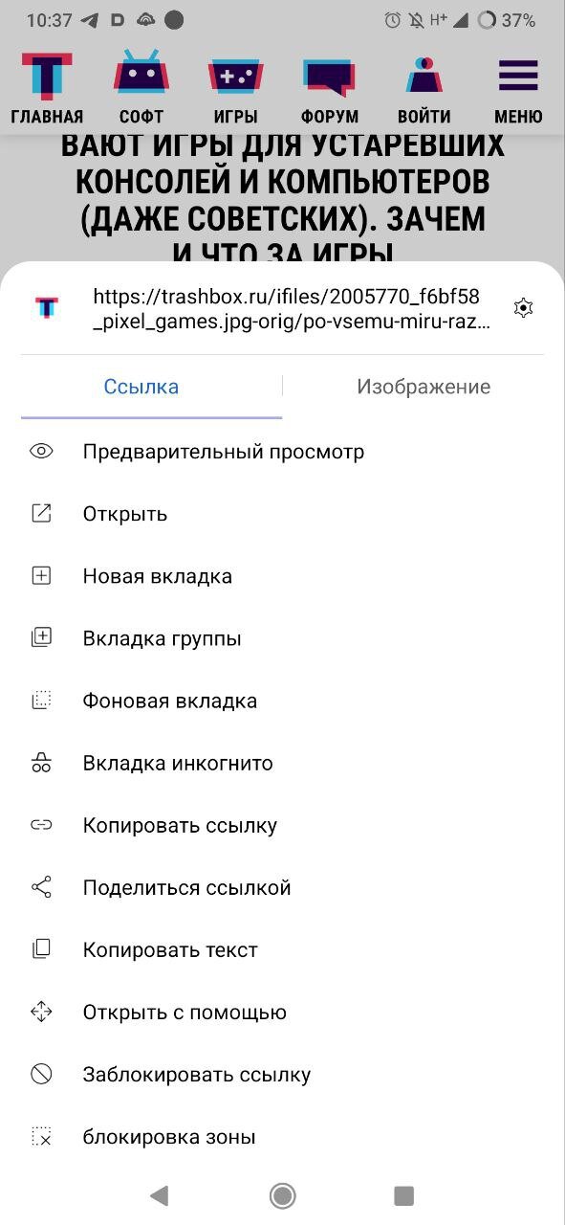The height and width of the screenshot is (1225, 565).
Task: Tap the Trashbox ГЛАВНАЯ logo icon
Action: point(47,76)
